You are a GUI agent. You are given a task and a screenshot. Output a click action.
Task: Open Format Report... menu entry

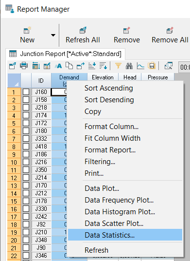pos(125,150)
